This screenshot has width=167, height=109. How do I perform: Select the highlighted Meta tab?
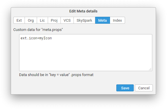(102, 20)
